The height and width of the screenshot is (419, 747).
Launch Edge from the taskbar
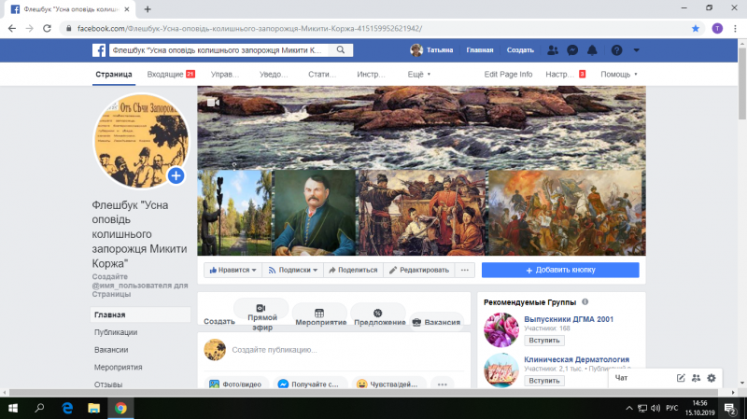click(x=67, y=408)
